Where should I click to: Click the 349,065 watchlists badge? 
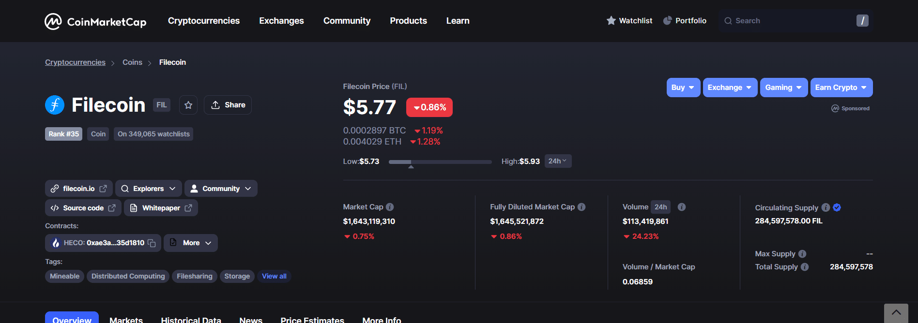153,134
